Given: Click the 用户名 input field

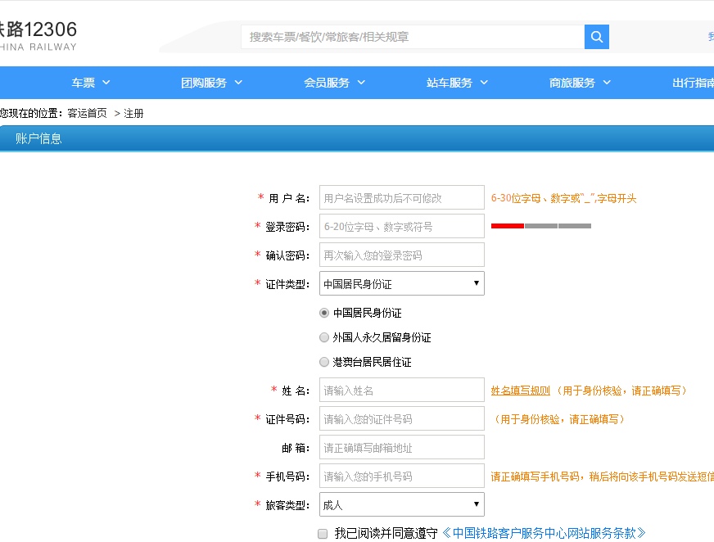Looking at the screenshot, I should (401, 197).
